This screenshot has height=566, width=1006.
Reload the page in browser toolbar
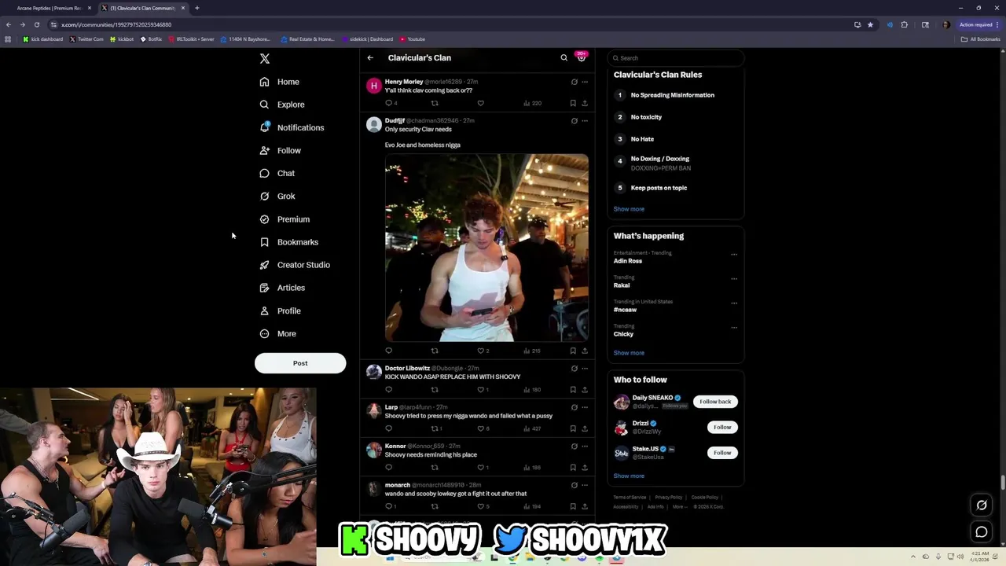tap(36, 24)
